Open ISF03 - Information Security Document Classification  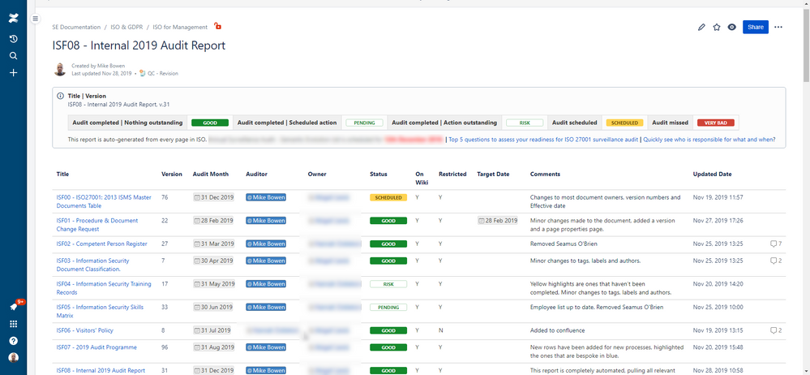tap(93, 265)
